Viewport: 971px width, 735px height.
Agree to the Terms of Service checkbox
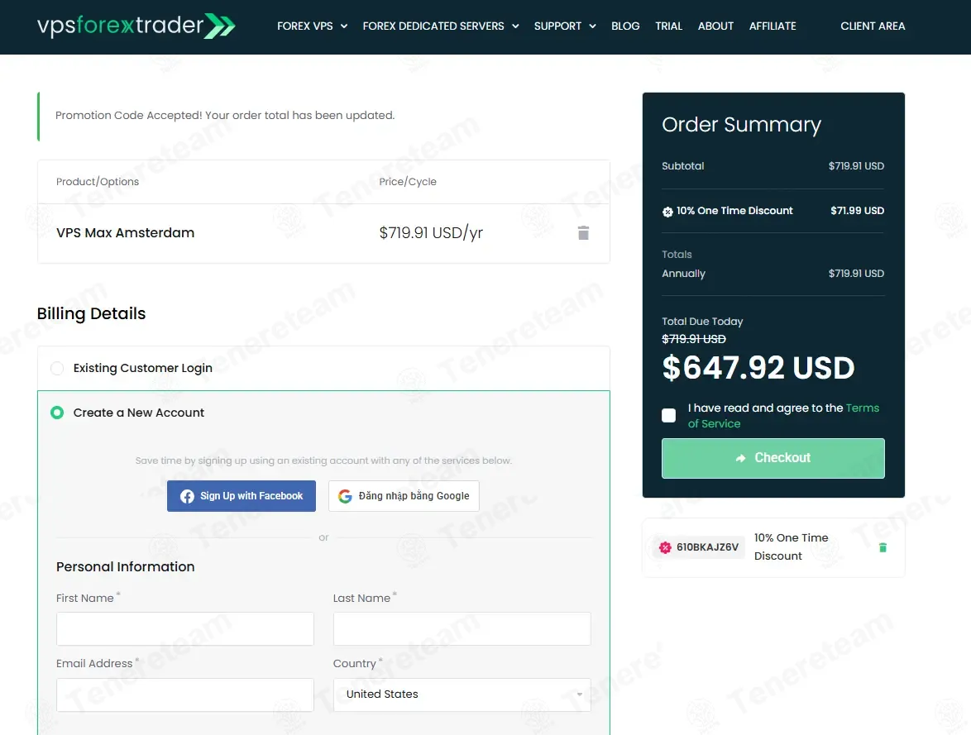(x=669, y=415)
